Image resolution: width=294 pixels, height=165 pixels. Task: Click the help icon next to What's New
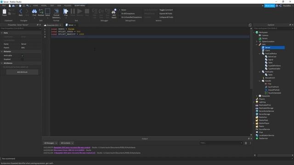tap(277, 6)
